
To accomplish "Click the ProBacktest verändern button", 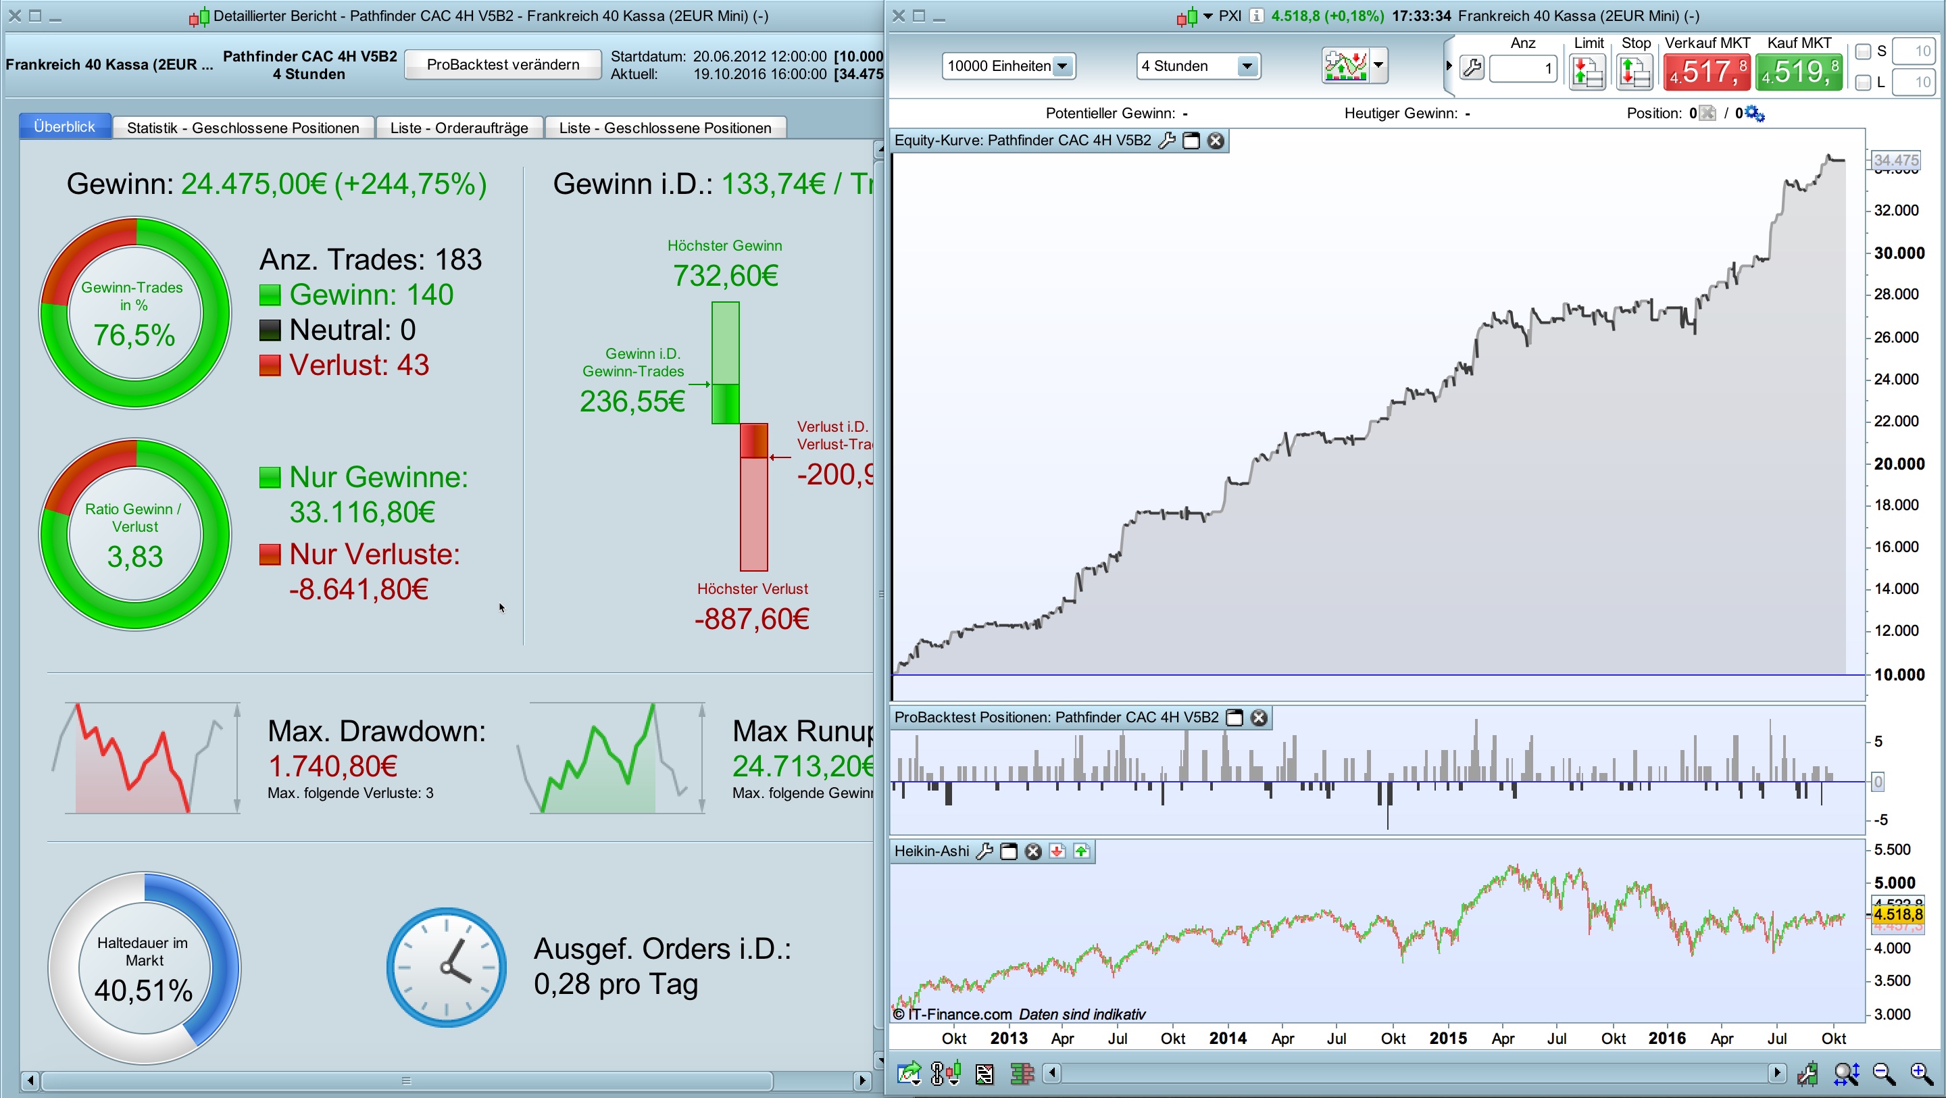I will click(x=502, y=64).
